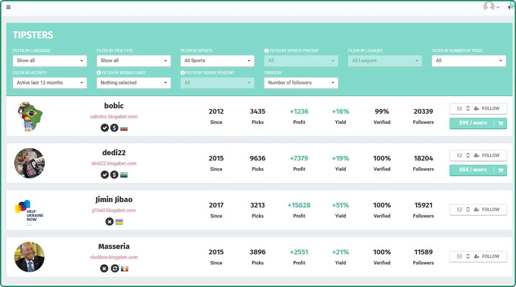Click bobic's +1236 profit value
Image resolution: width=516 pixels, height=287 pixels.
(x=299, y=112)
